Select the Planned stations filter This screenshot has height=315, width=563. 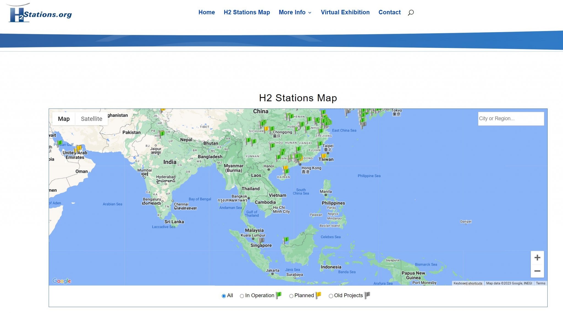click(291, 296)
